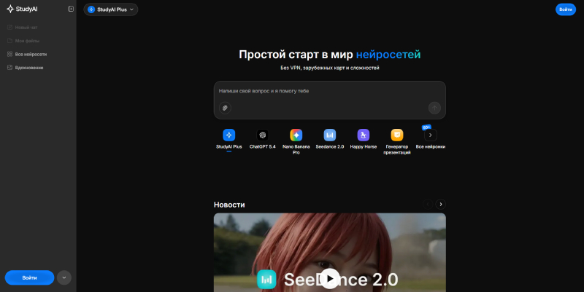Play the SeeDance 2.0 news video
The image size is (584, 292).
click(330, 279)
